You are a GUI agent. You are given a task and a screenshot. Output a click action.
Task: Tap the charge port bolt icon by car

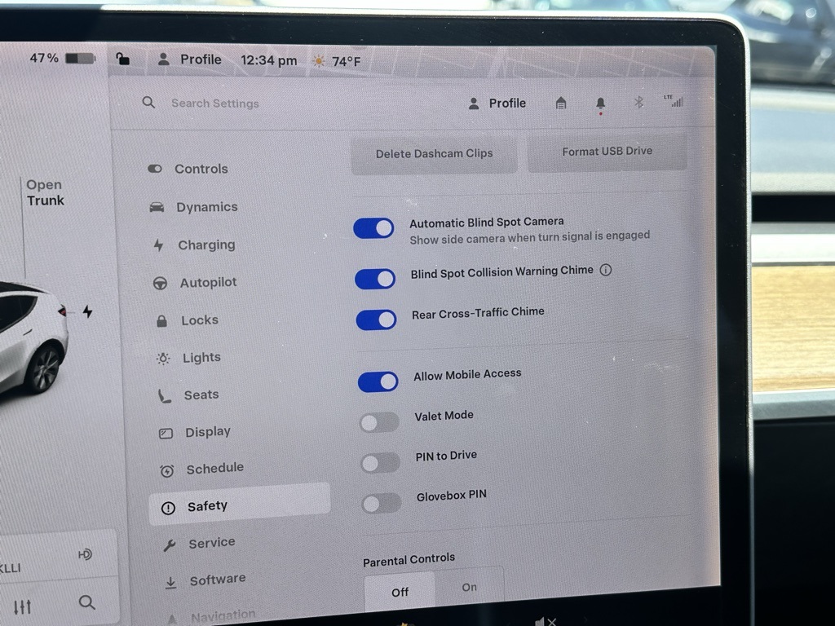(x=88, y=311)
